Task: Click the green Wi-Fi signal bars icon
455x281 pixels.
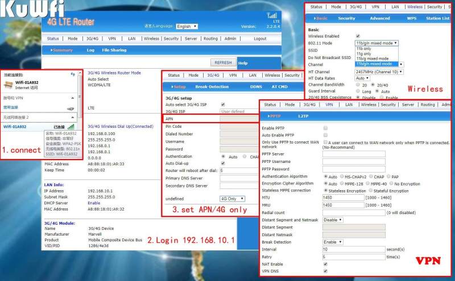Action: pyautogui.click(x=71, y=127)
